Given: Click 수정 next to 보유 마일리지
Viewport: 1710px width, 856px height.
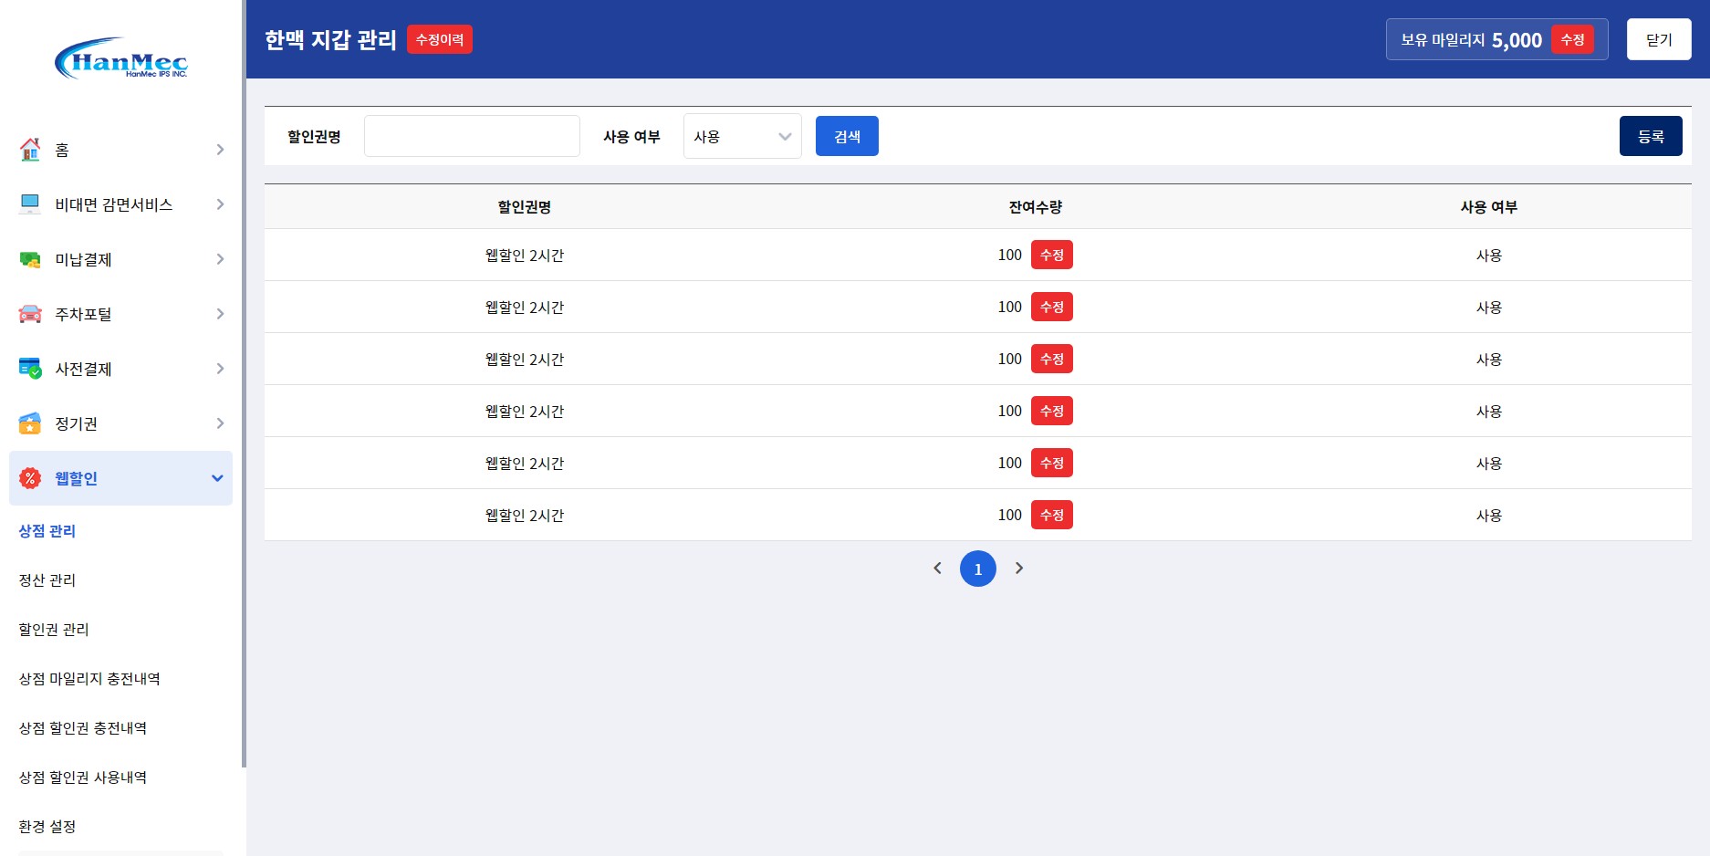Looking at the screenshot, I should tap(1571, 39).
